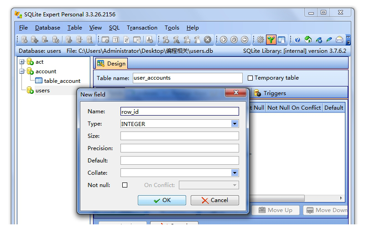Open the Transaction menu
The height and width of the screenshot is (233, 365).
[x=142, y=28]
